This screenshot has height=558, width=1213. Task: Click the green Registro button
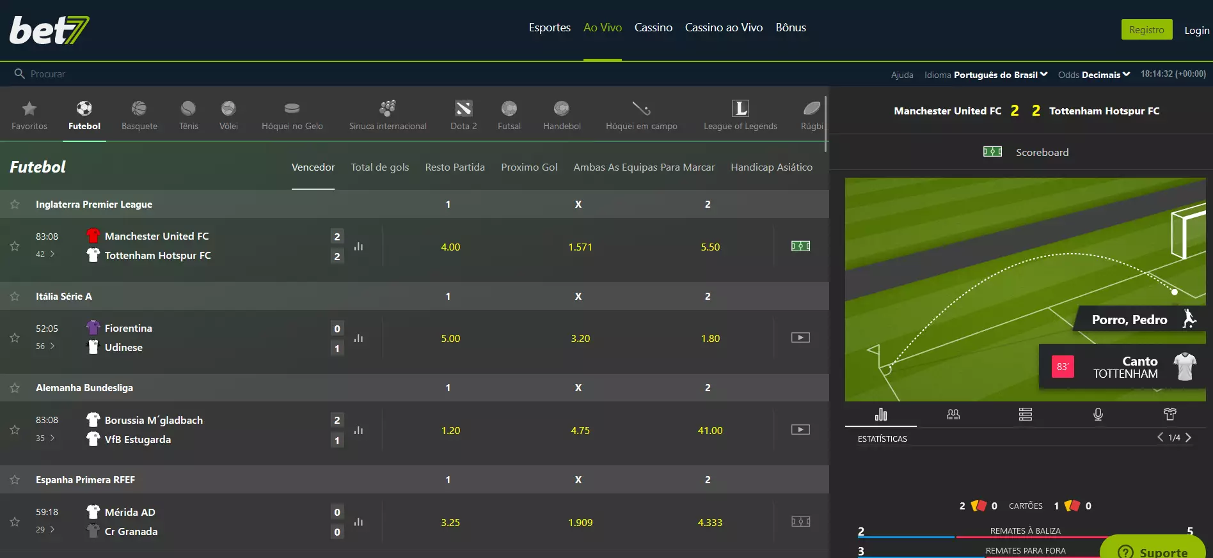1146,29
